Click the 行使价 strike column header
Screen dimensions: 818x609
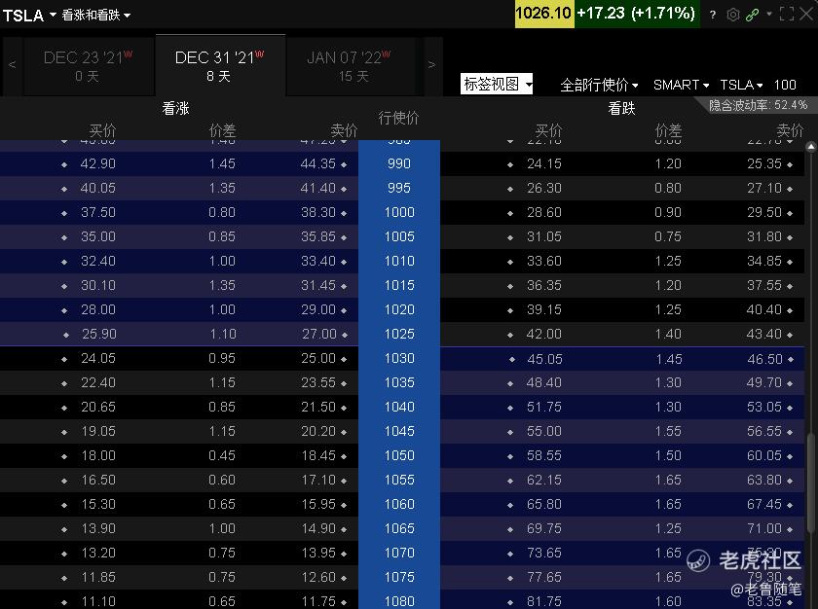pos(398,119)
